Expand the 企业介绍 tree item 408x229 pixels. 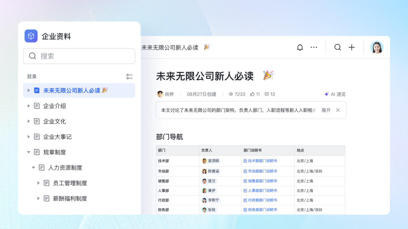tap(29, 106)
